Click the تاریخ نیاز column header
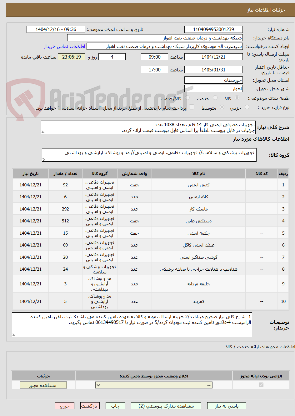Viewport: 295px width, 416px height. (31, 174)
